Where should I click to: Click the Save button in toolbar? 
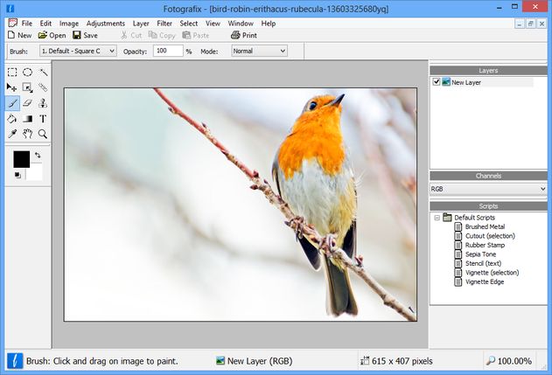pos(85,36)
